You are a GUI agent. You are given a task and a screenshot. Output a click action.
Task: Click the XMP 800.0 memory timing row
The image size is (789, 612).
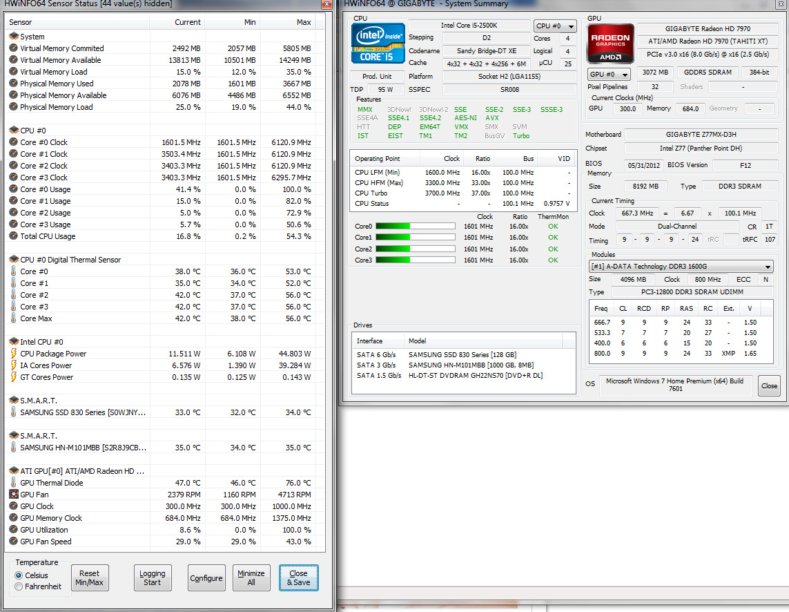click(x=681, y=353)
